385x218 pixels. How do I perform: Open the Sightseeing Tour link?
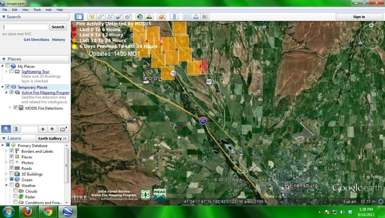pyautogui.click(x=35, y=72)
